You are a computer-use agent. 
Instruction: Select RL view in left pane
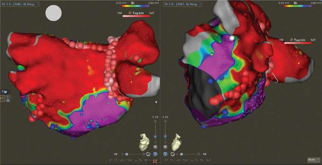click(x=140, y=160)
